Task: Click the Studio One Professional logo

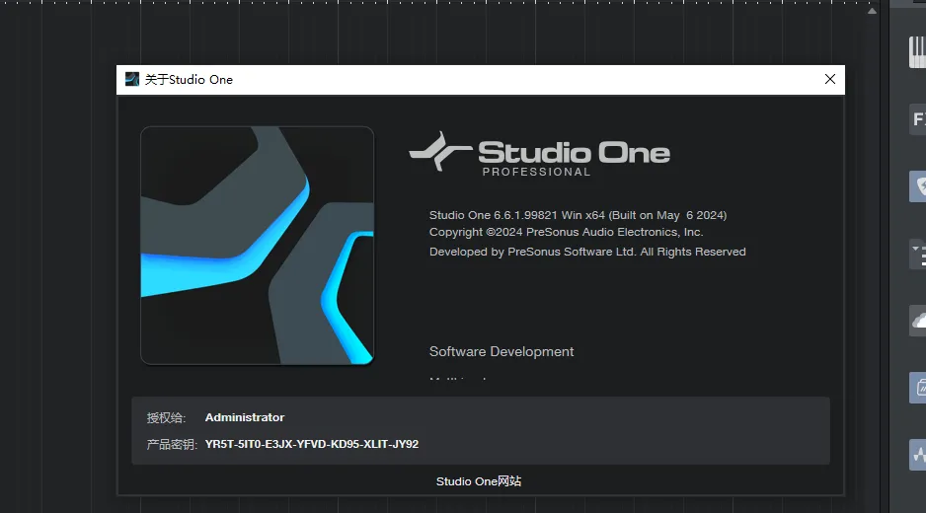Action: [539, 154]
